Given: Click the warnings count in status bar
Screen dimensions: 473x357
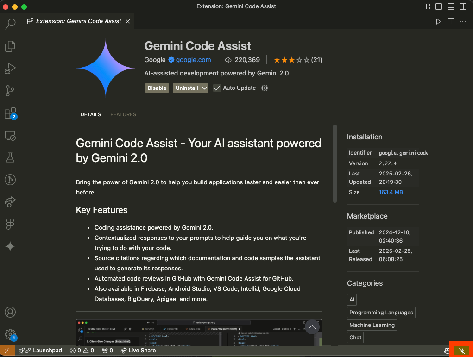Looking at the screenshot, I should [88, 351].
